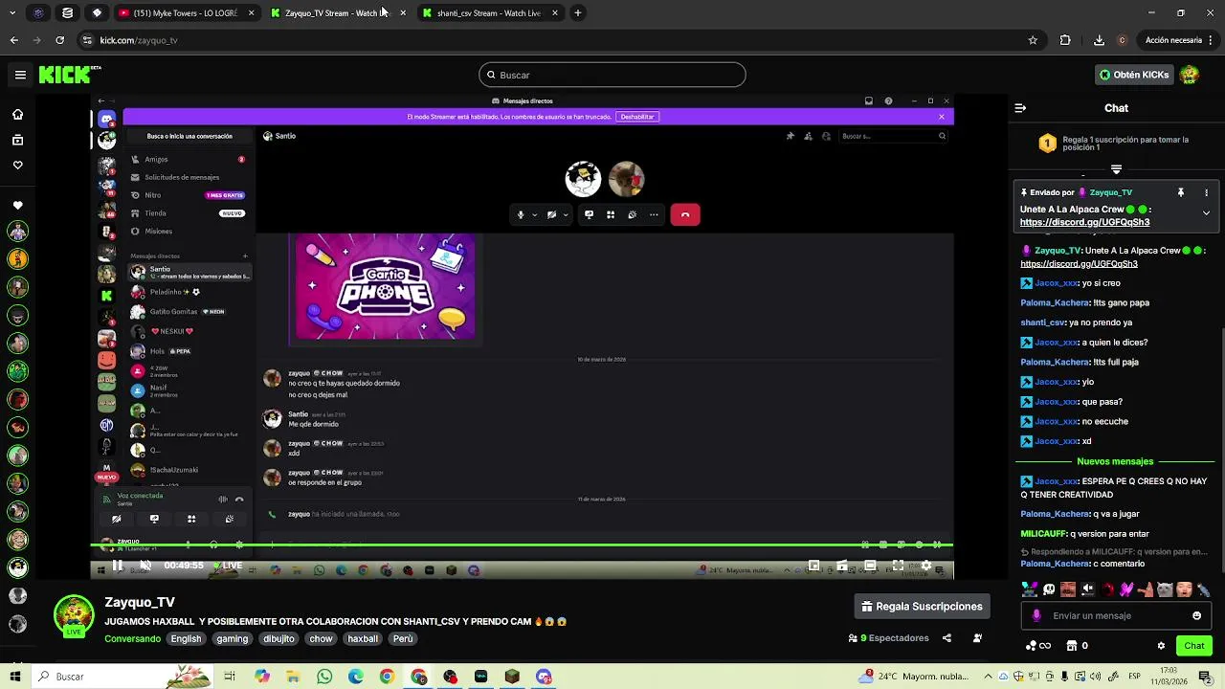This screenshot has width=1225, height=689.
Task: Open video player settings gear
Action: 925,566
